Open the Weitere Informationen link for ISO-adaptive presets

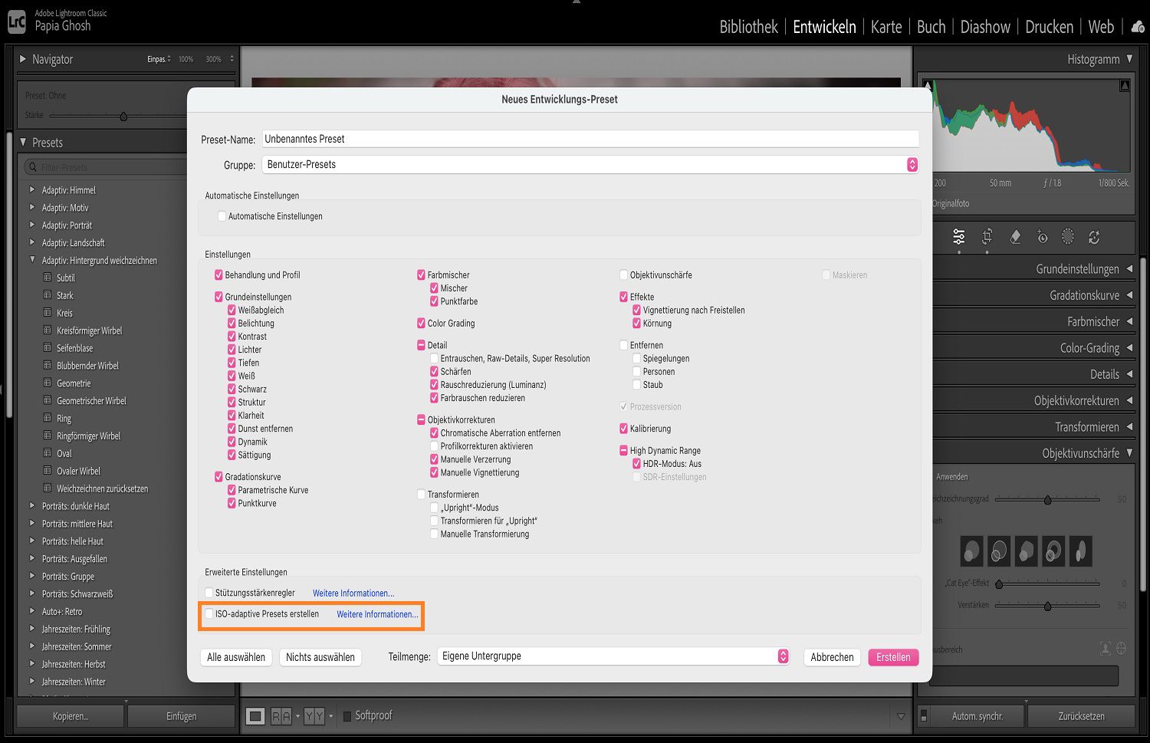pyautogui.click(x=376, y=613)
